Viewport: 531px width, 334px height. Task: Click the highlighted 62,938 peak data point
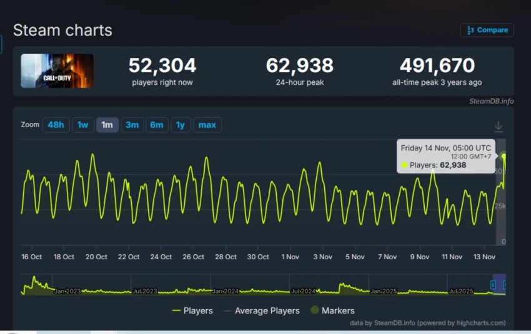(x=504, y=156)
